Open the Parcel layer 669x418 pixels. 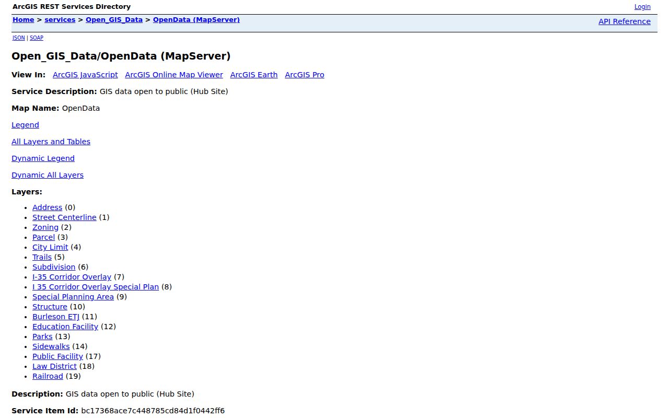(43, 237)
